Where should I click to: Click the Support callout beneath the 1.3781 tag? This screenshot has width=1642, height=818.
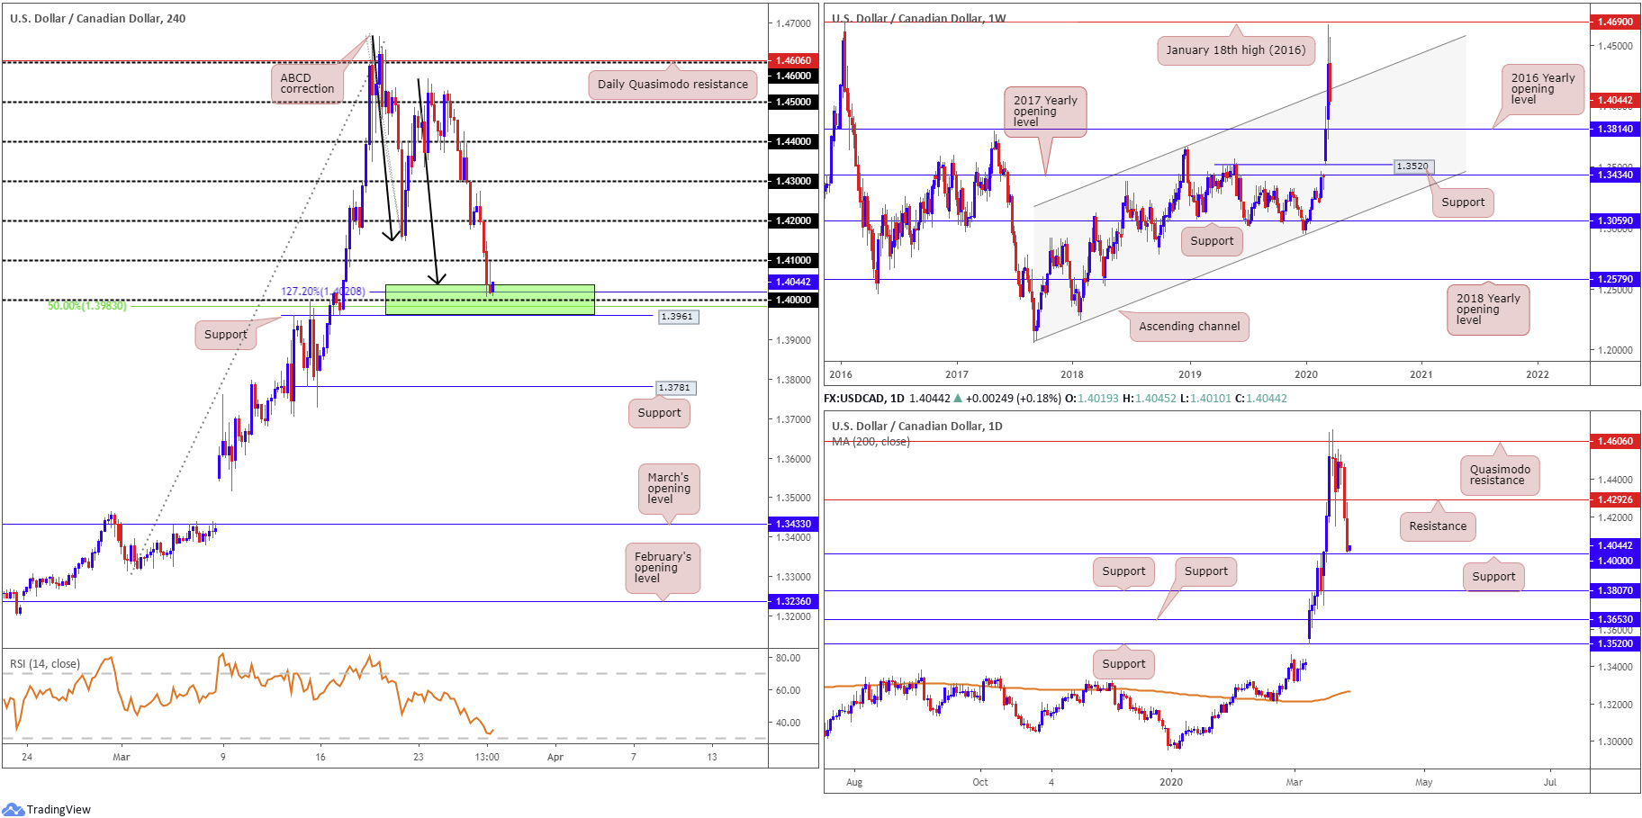click(659, 413)
